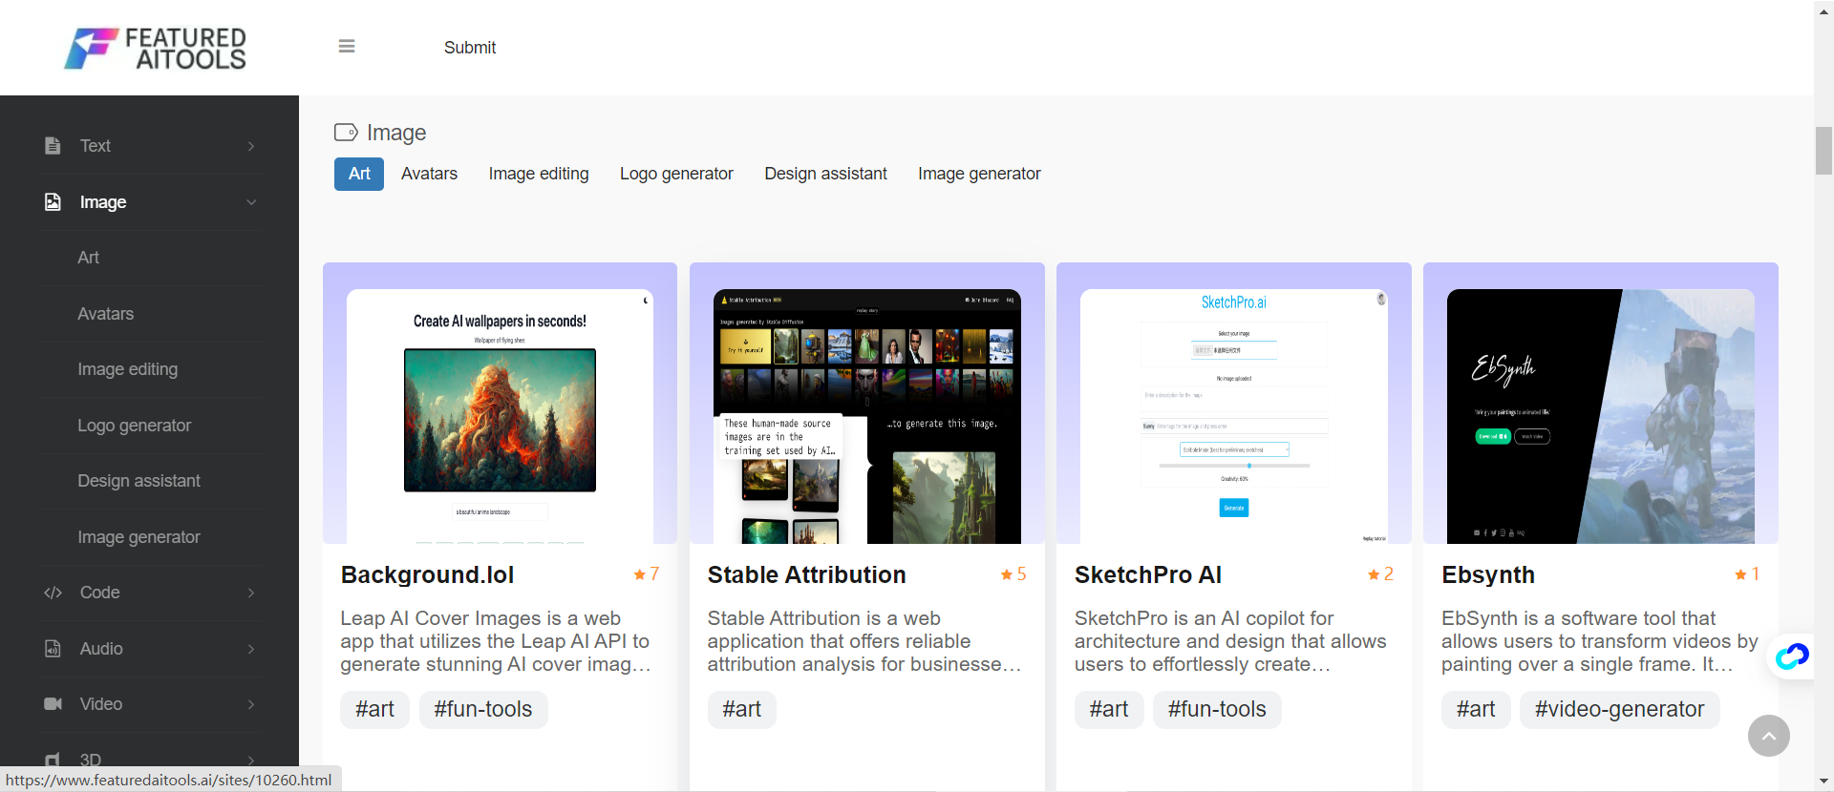Click the #art tag on Stable Attribution
Image resolution: width=1834 pixels, height=792 pixels.
pos(742,710)
